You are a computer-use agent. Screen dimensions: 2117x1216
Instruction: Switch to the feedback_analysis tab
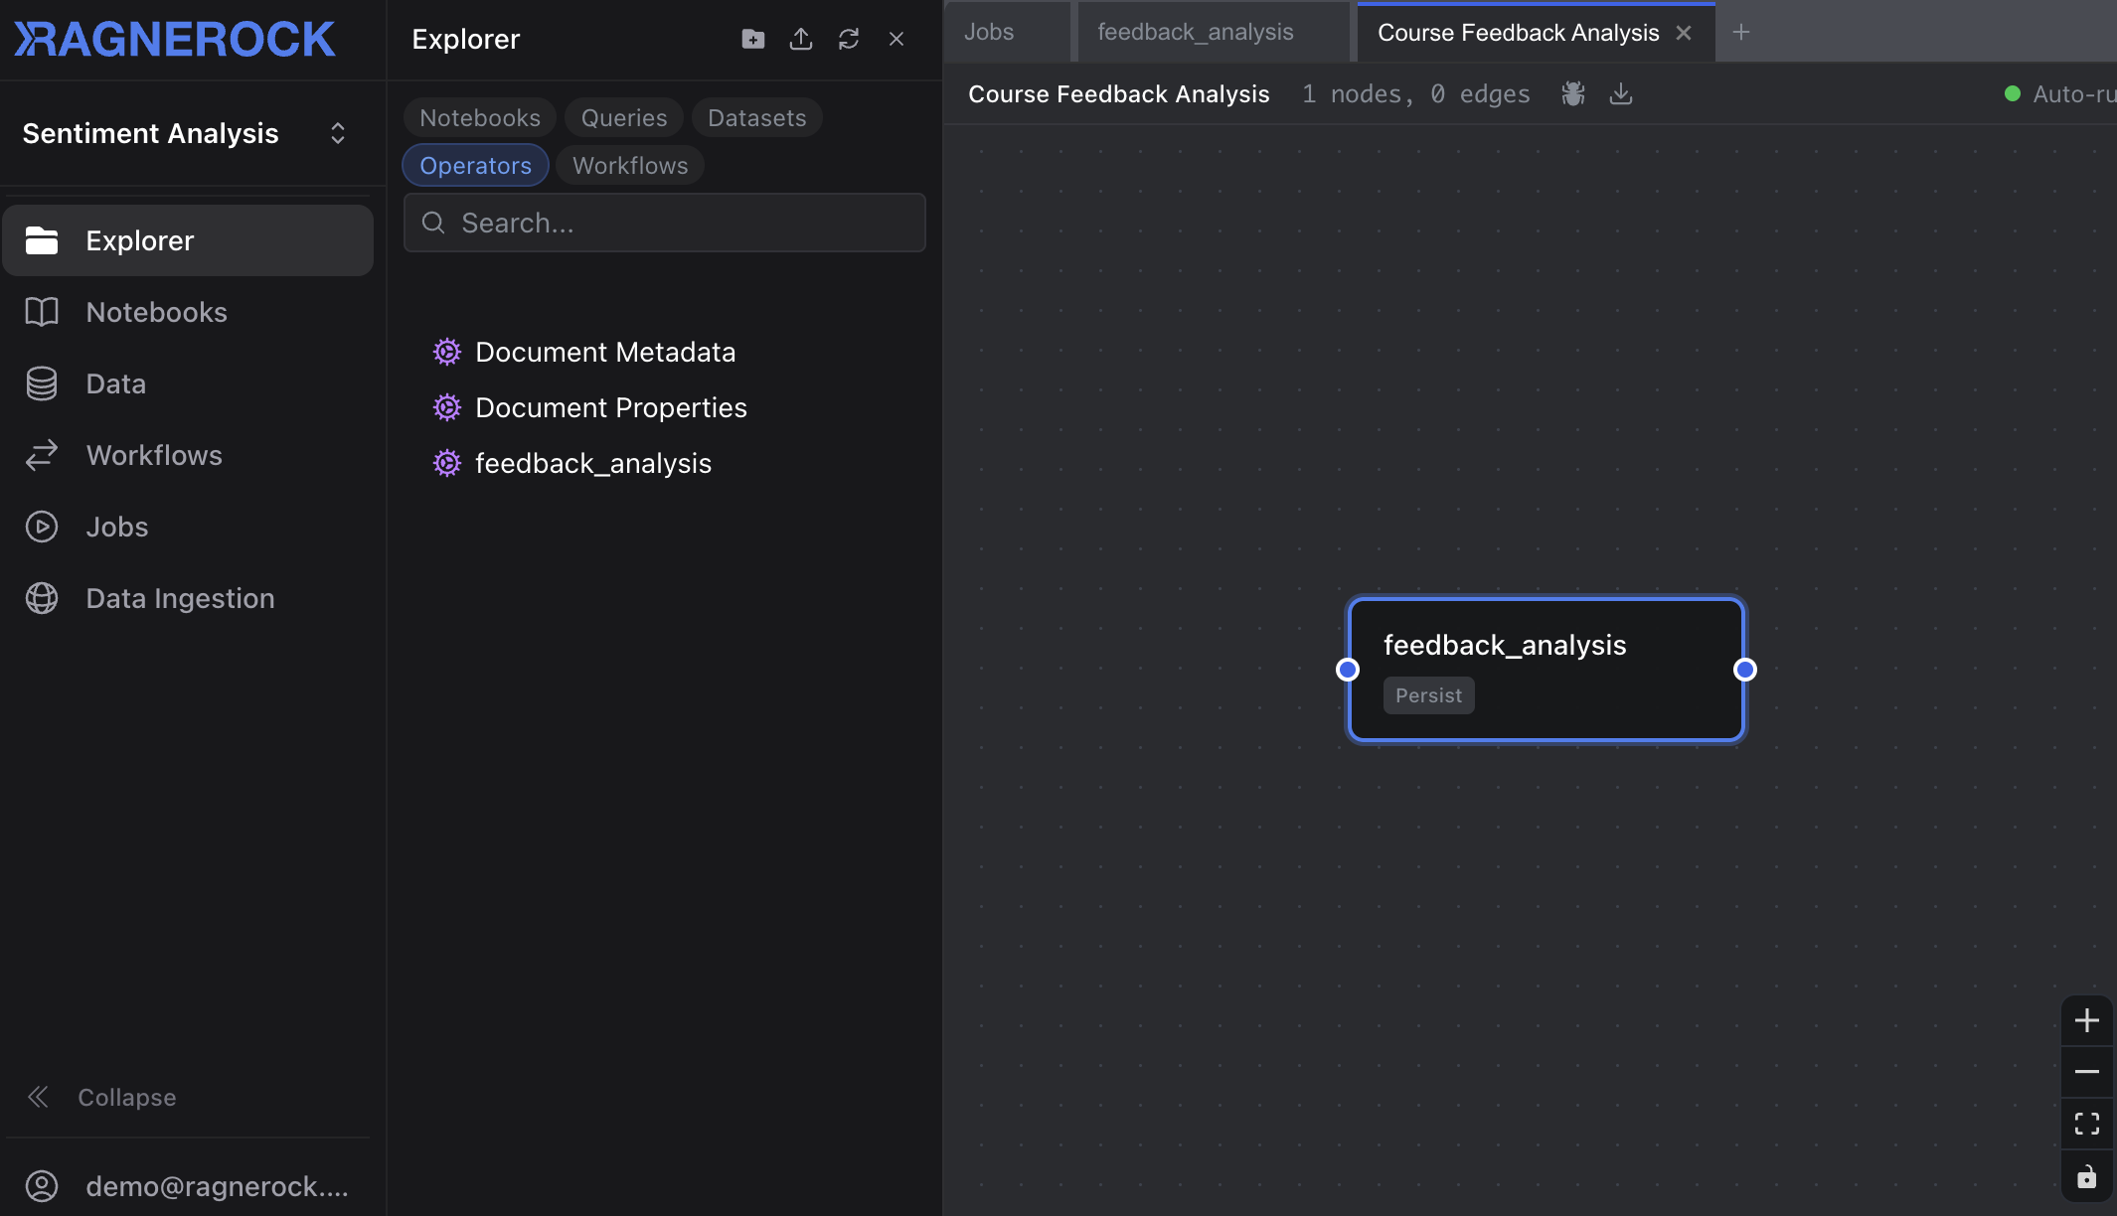coord(1214,32)
